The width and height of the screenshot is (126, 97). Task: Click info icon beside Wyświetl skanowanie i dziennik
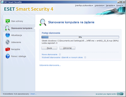85,57
